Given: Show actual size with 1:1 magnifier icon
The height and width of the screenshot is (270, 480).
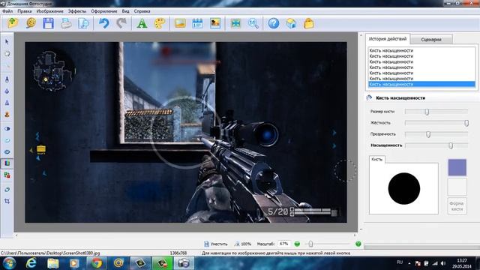Looking at the screenshot, I should coord(253,23).
